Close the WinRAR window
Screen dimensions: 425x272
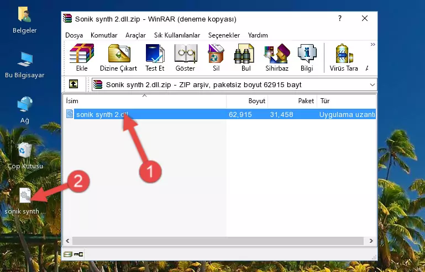(365, 18)
